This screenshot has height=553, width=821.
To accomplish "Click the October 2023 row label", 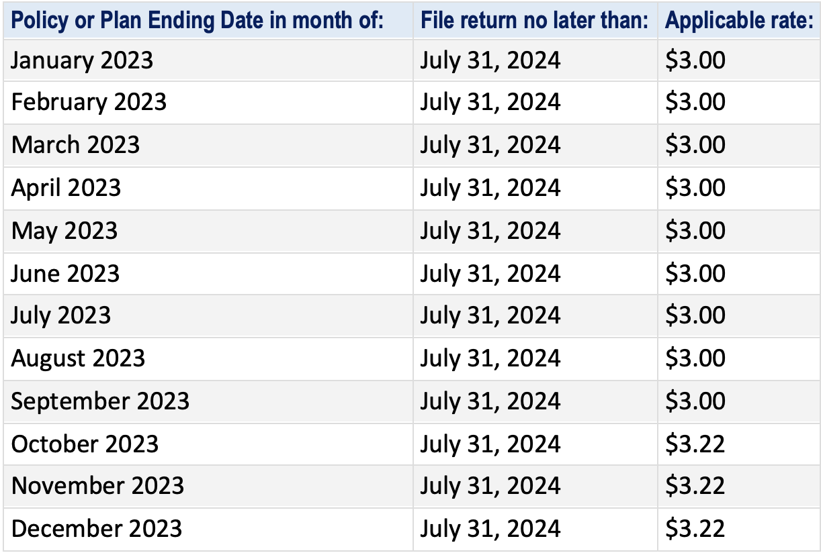I will click(85, 444).
